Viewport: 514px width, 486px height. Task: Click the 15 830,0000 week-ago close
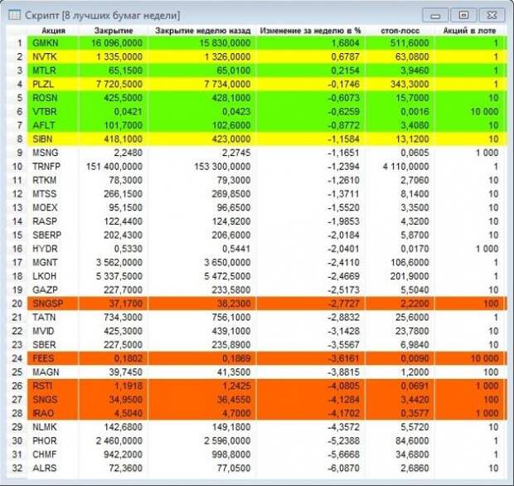[x=225, y=43]
